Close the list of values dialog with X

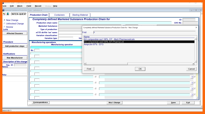[196, 27]
